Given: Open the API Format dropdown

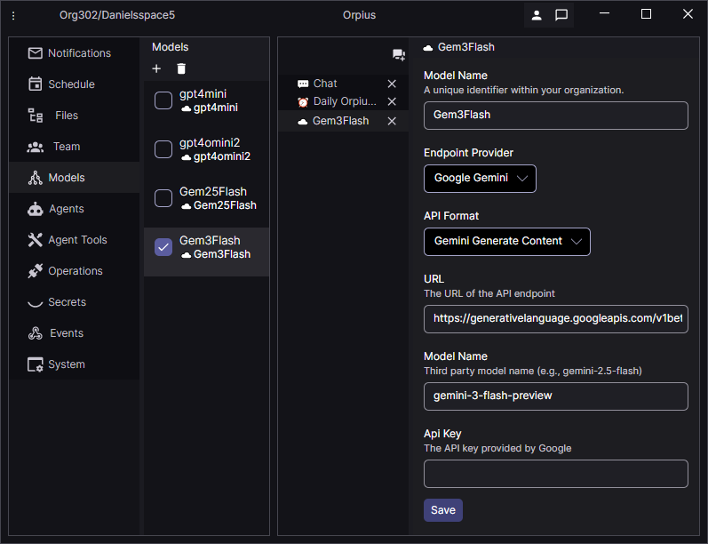Looking at the screenshot, I should pos(506,241).
